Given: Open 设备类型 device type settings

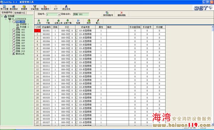Looking at the screenshot, I should click(35, 8).
